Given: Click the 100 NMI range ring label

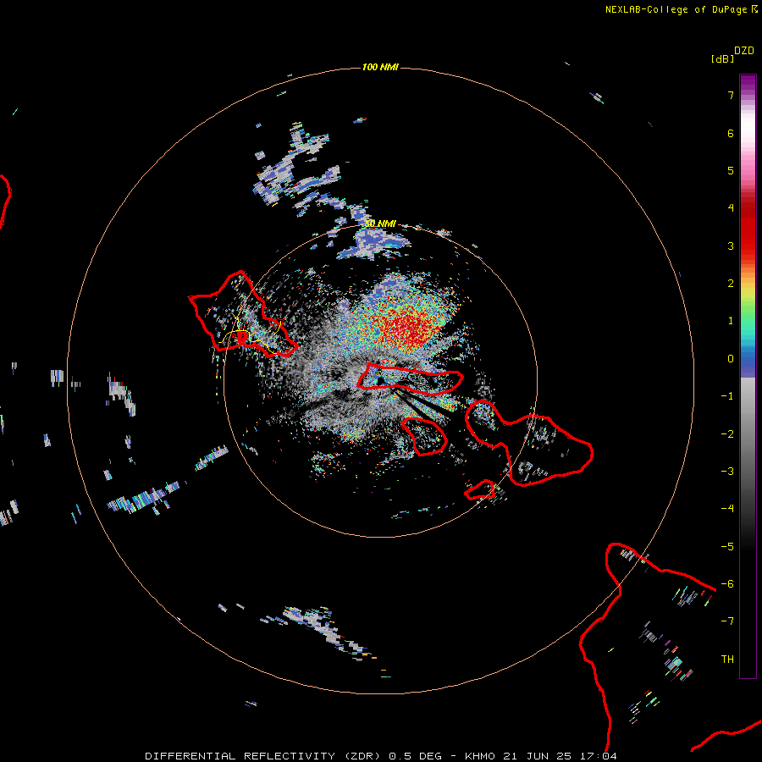Looking at the screenshot, I should pos(380,67).
